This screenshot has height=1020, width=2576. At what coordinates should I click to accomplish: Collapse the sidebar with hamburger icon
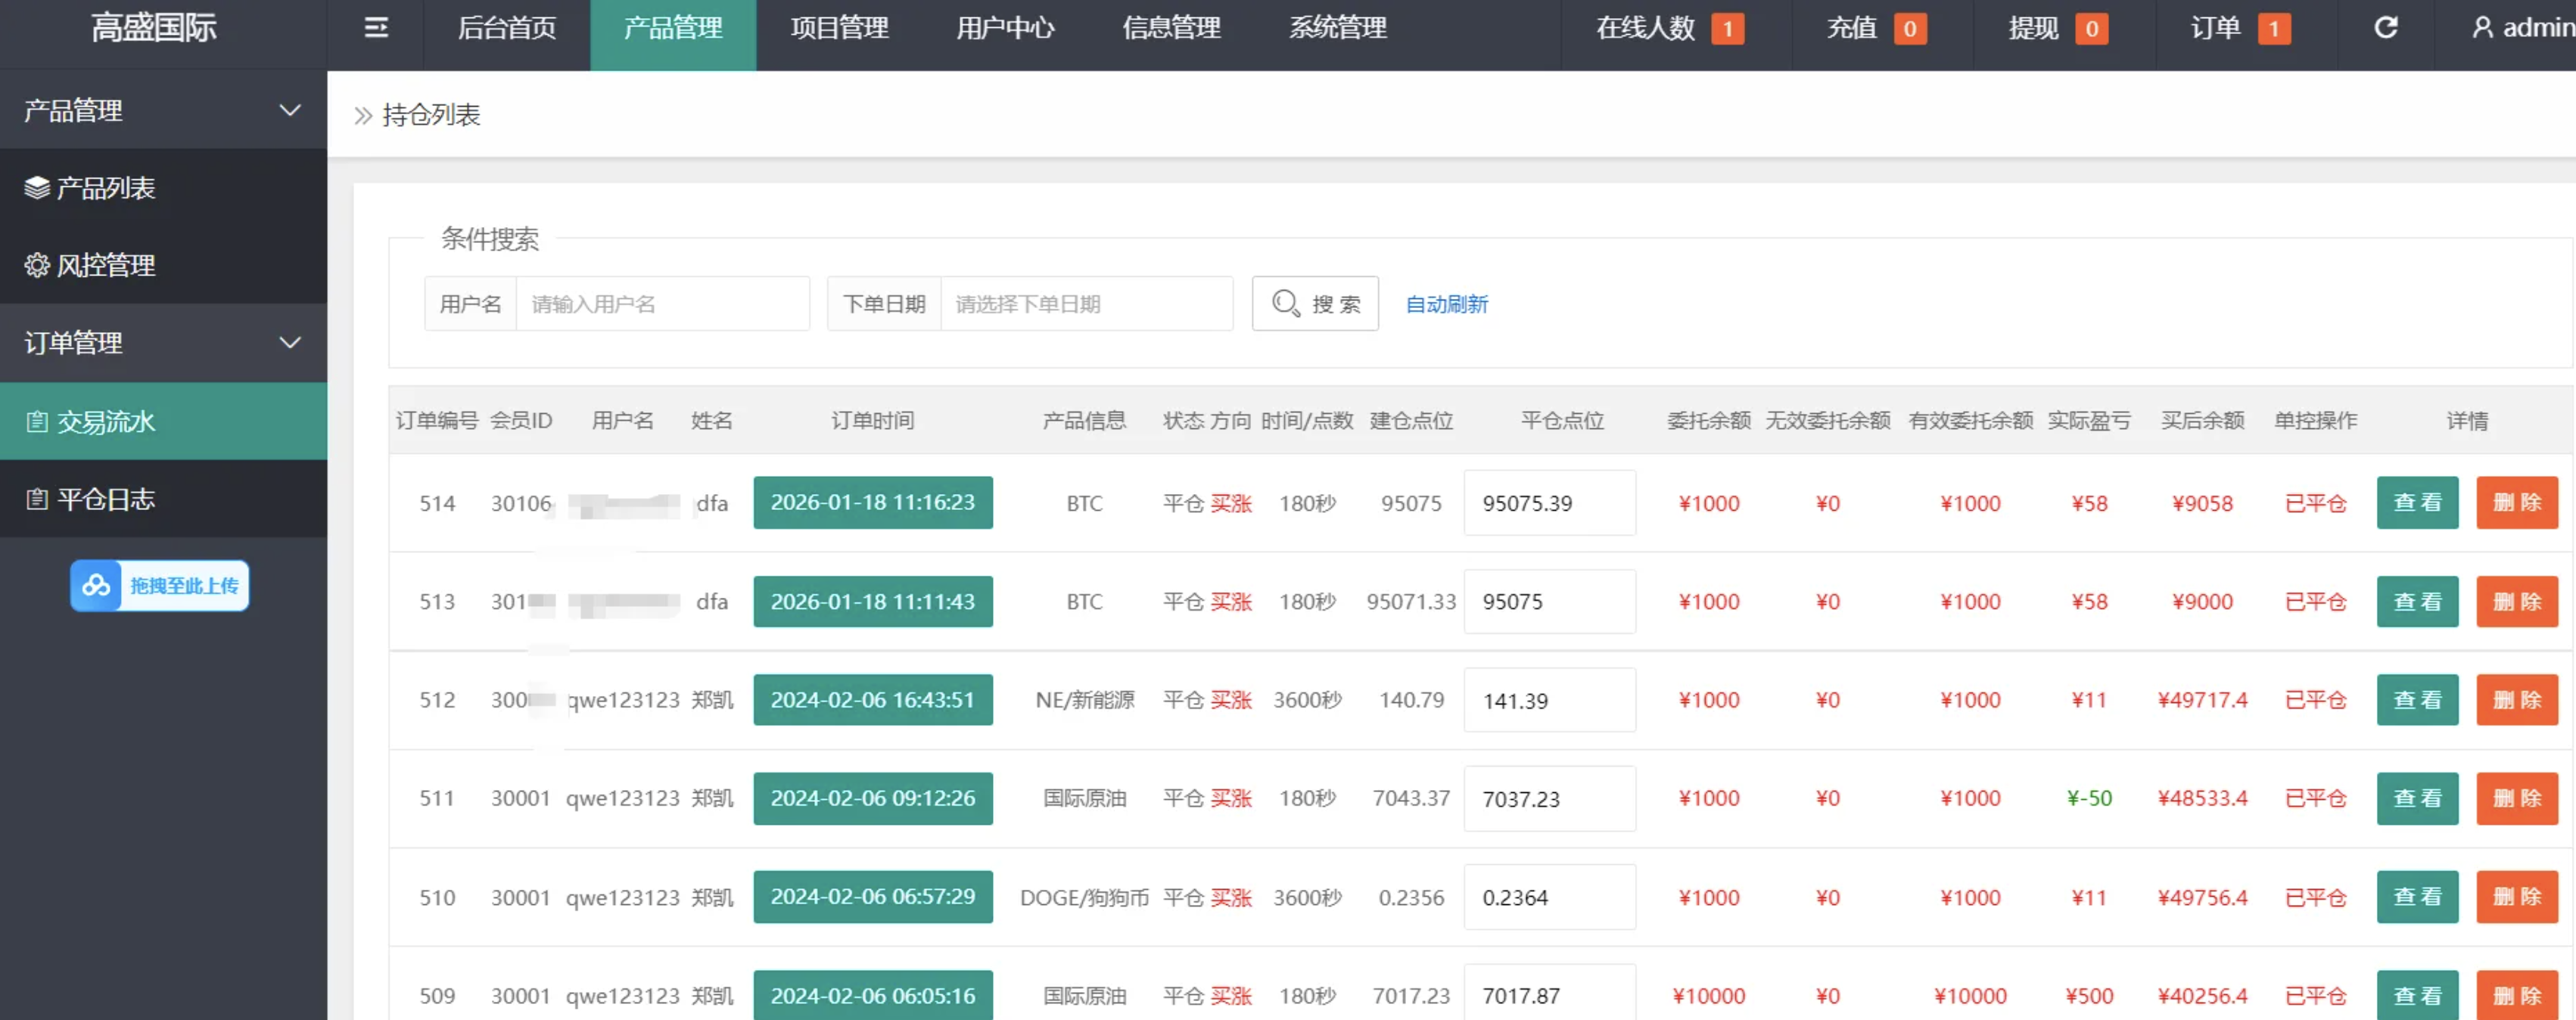click(375, 28)
